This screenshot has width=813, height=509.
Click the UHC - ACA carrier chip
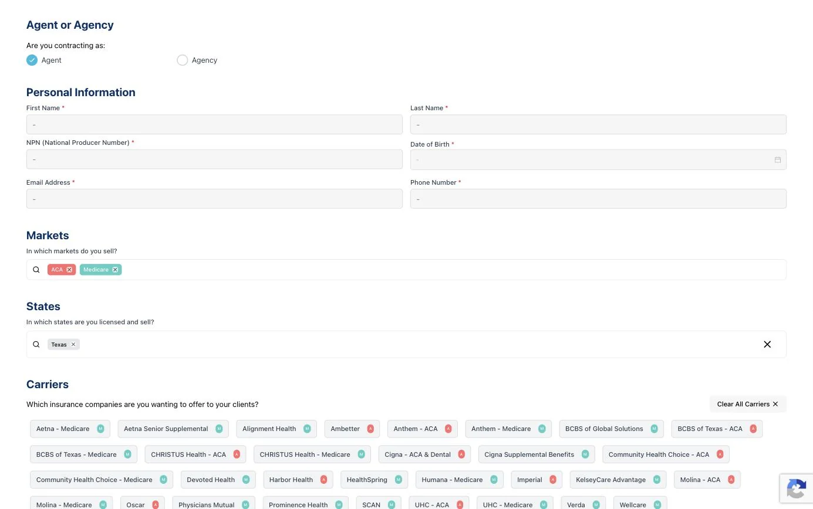pos(439,504)
